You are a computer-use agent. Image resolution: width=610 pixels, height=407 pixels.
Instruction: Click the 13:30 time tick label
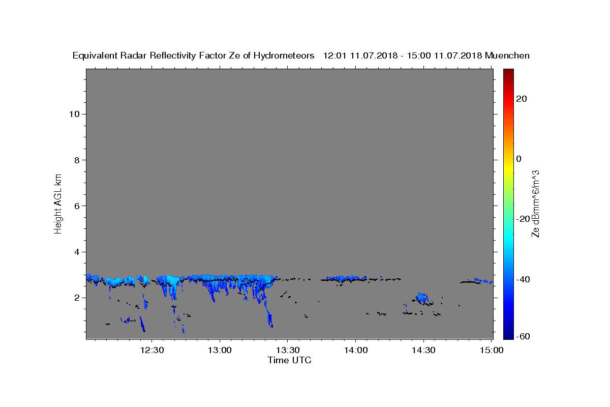coord(287,350)
